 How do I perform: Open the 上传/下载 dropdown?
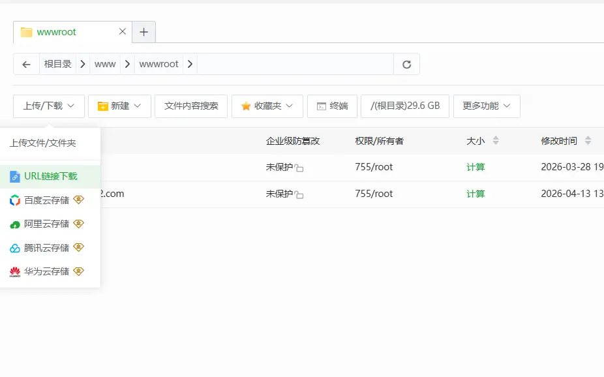click(49, 106)
